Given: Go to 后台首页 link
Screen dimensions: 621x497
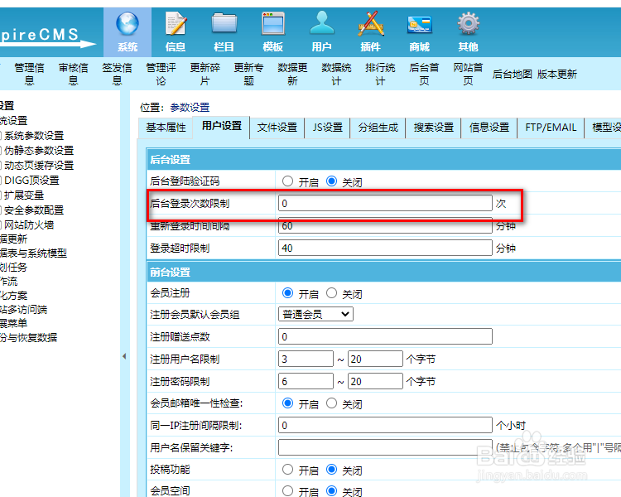Looking at the screenshot, I should pos(424,74).
